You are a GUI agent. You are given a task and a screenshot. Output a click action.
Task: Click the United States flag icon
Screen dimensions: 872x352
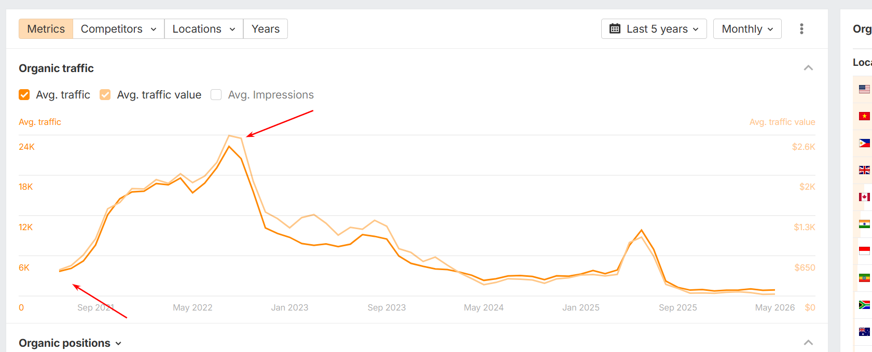(x=864, y=89)
